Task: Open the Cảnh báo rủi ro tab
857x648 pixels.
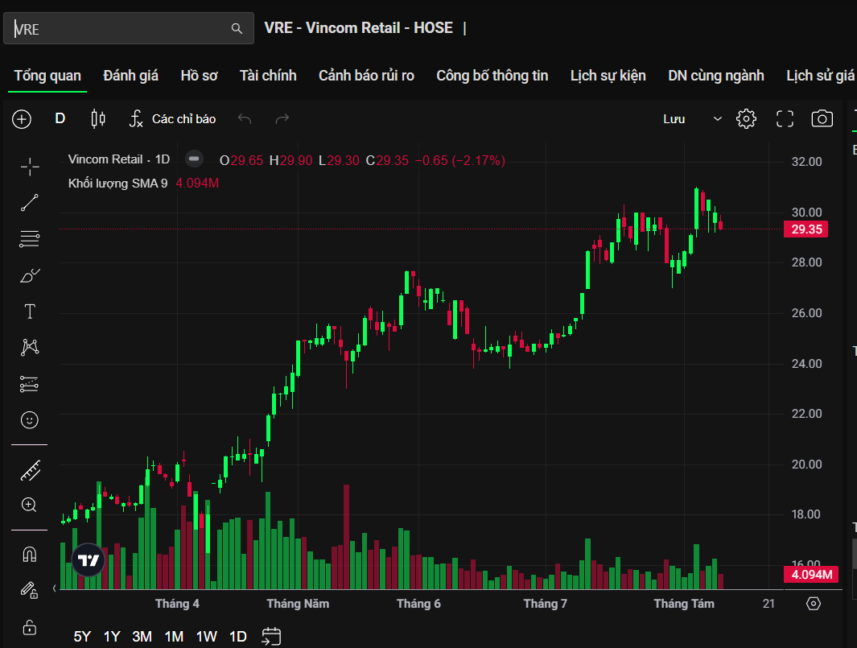Action: coord(366,76)
